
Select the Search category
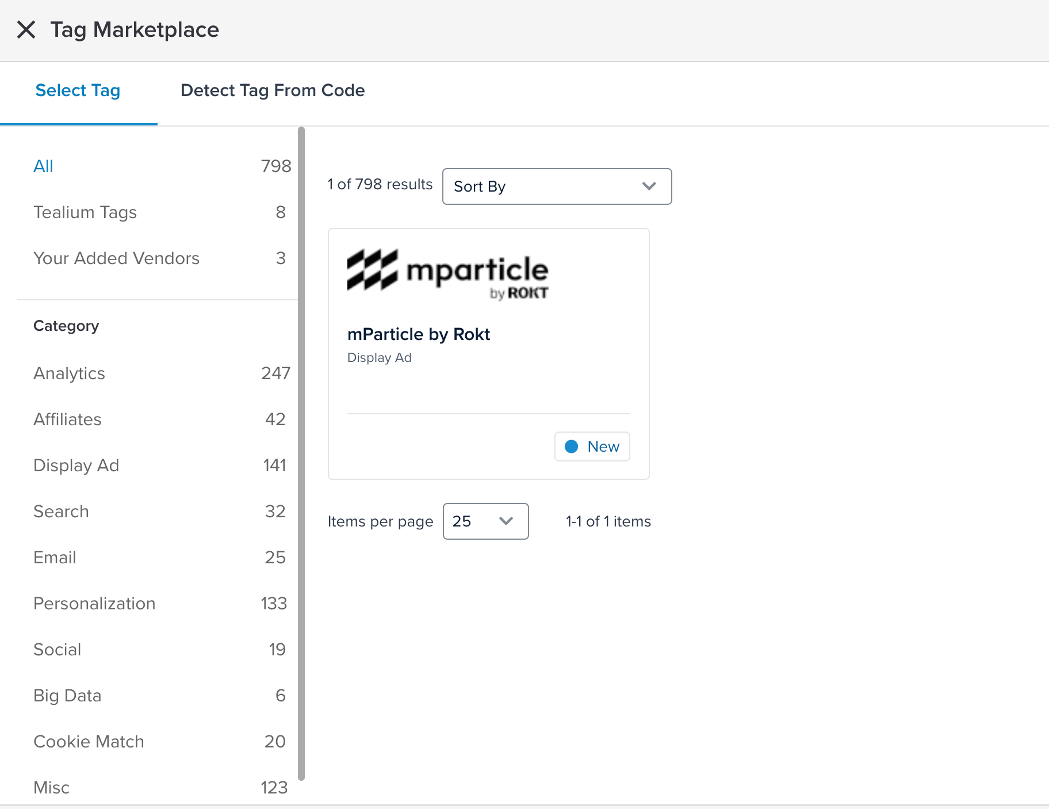point(61,512)
